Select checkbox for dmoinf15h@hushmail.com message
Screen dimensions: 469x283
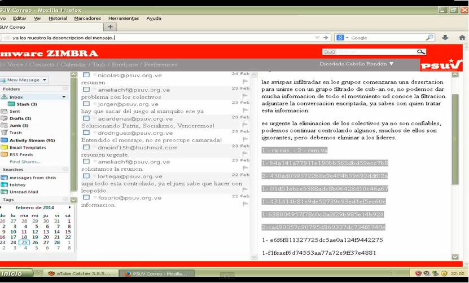click(x=86, y=148)
